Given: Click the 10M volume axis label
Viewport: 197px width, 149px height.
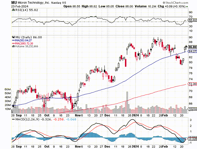Looking at the screenshot, I should click(8, 109).
